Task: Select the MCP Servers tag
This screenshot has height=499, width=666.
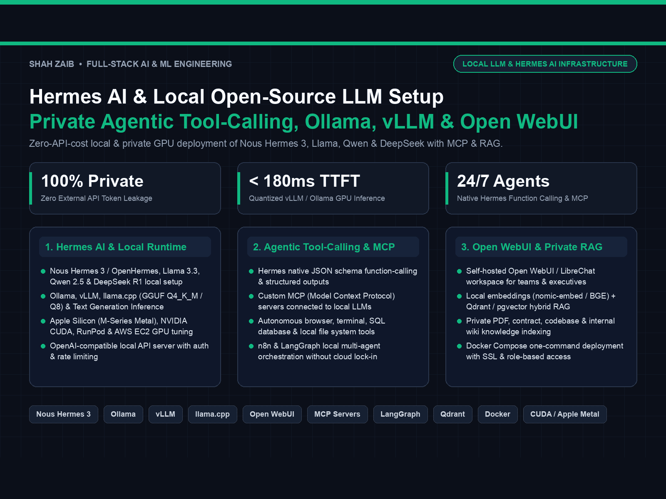Action: [337, 414]
